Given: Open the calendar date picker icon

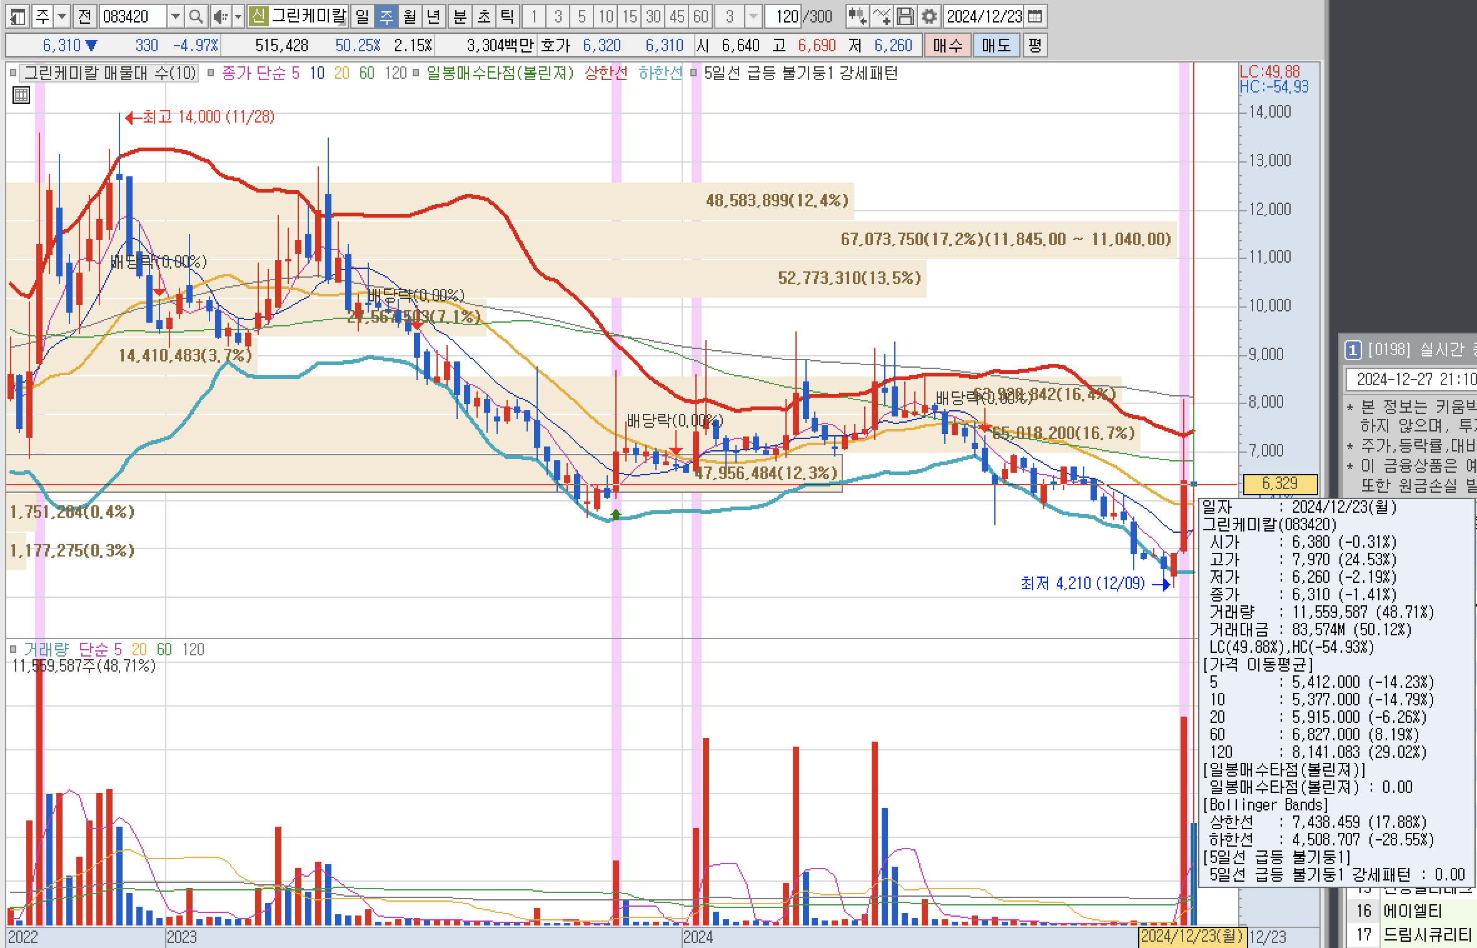Looking at the screenshot, I should (x=1035, y=17).
